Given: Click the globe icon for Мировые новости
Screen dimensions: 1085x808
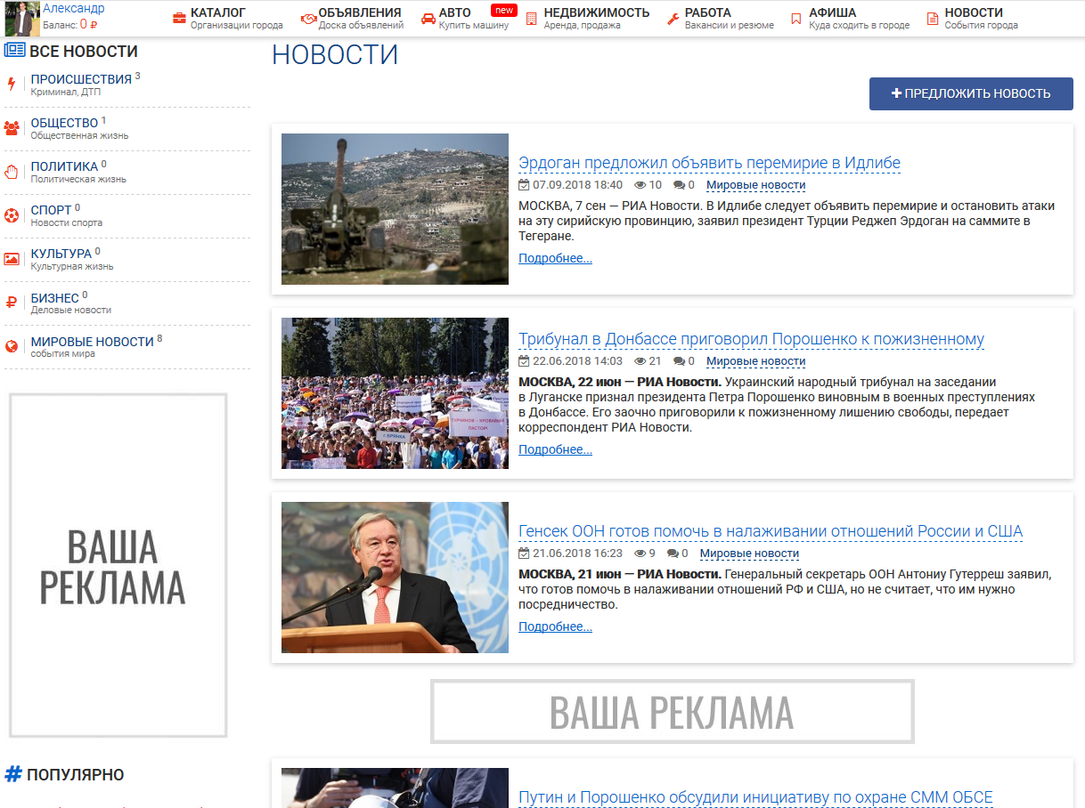Looking at the screenshot, I should click(12, 346).
